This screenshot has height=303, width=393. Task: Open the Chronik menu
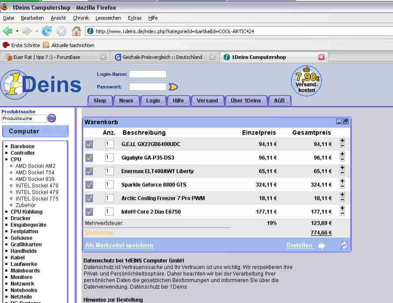(81, 18)
